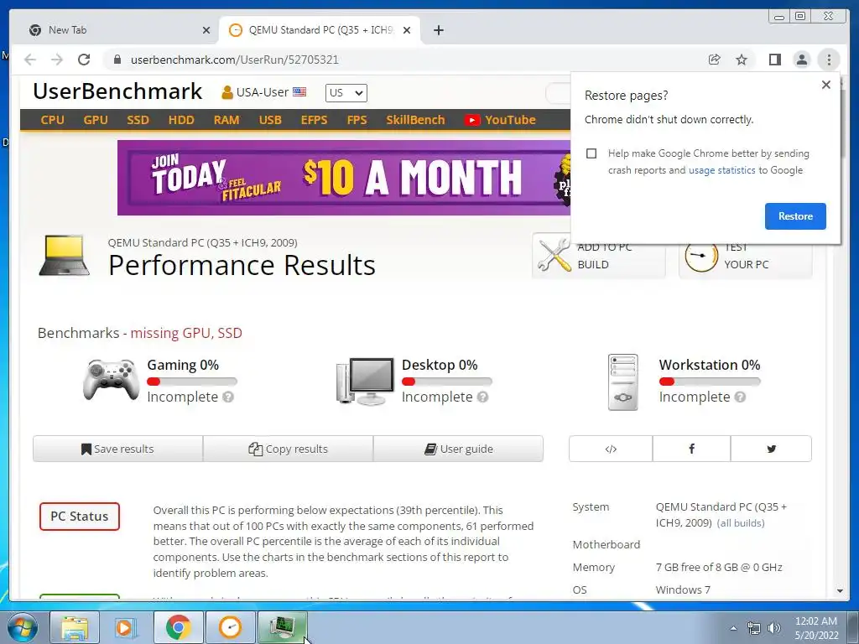This screenshot has height=644, width=859.
Task: Click the Desktop monitor icon
Action: click(x=366, y=382)
